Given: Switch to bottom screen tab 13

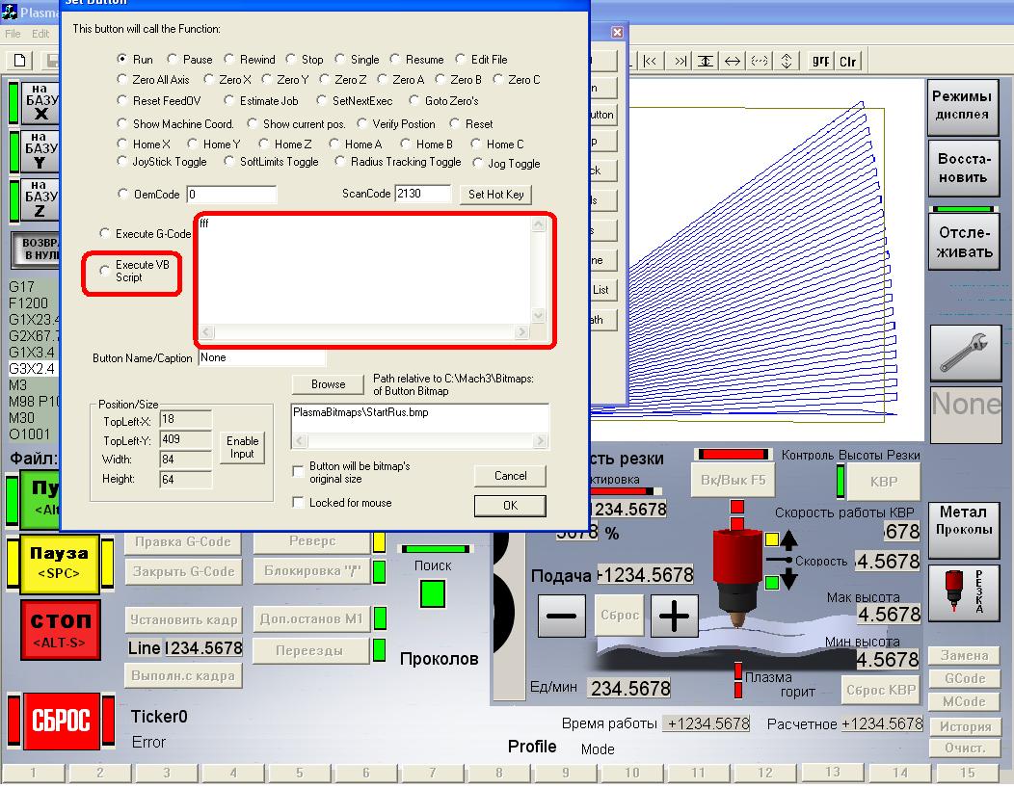Looking at the screenshot, I should coord(832,772).
